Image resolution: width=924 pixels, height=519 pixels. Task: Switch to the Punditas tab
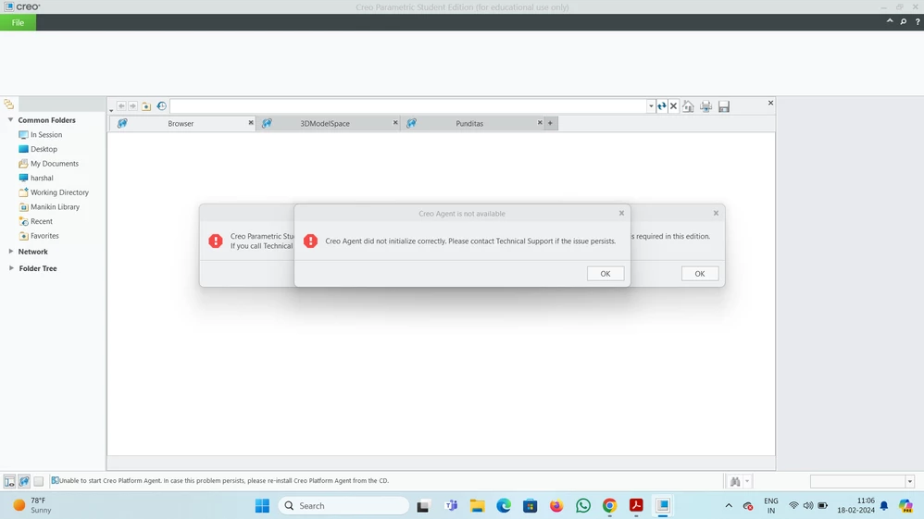coord(469,123)
